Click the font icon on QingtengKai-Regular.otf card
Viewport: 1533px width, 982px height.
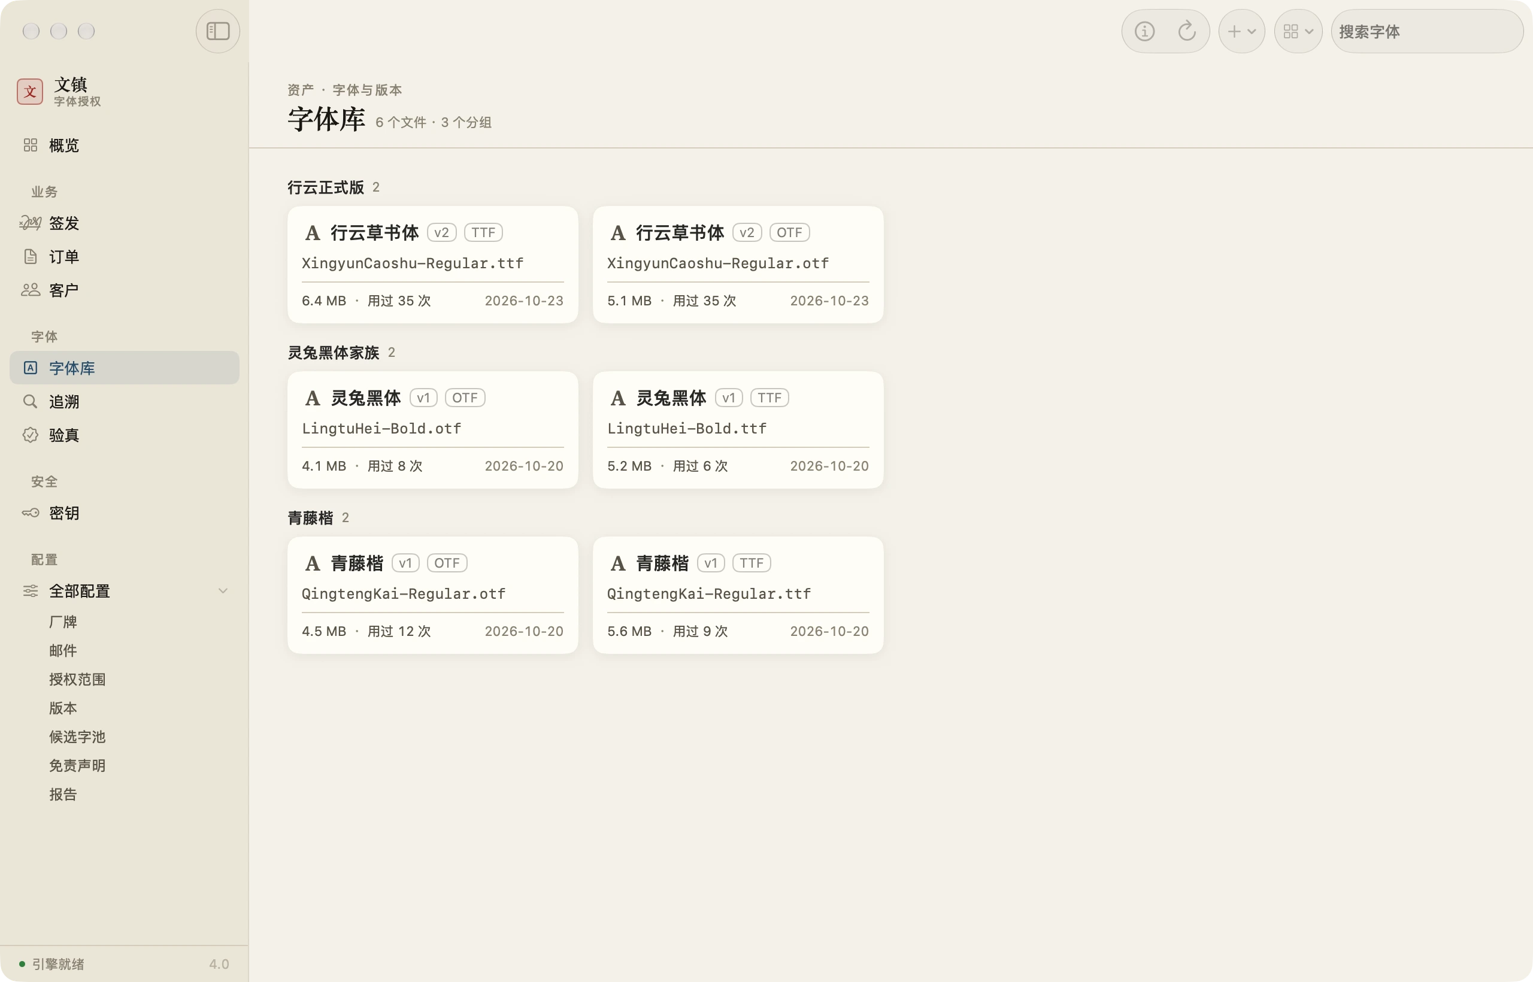313,563
